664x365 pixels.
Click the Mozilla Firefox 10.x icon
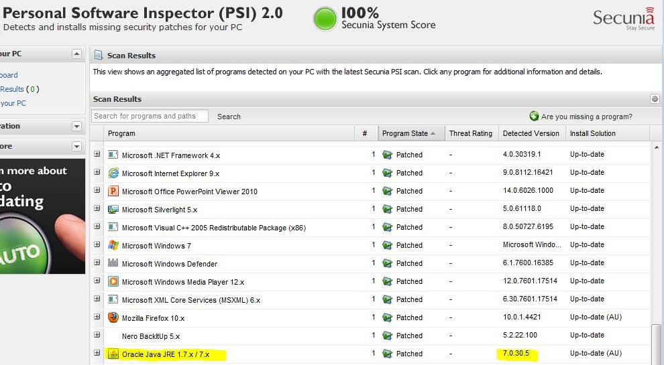[113, 317]
